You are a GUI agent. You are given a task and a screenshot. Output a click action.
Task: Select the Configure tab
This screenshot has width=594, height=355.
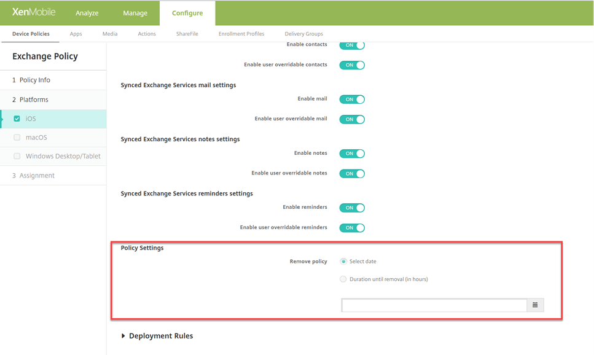coord(187,13)
